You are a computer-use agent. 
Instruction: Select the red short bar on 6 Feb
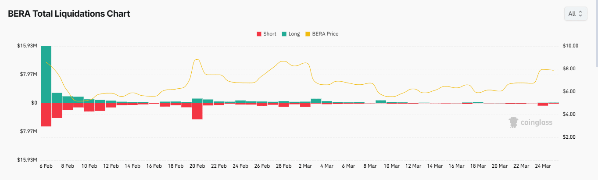tap(46, 115)
